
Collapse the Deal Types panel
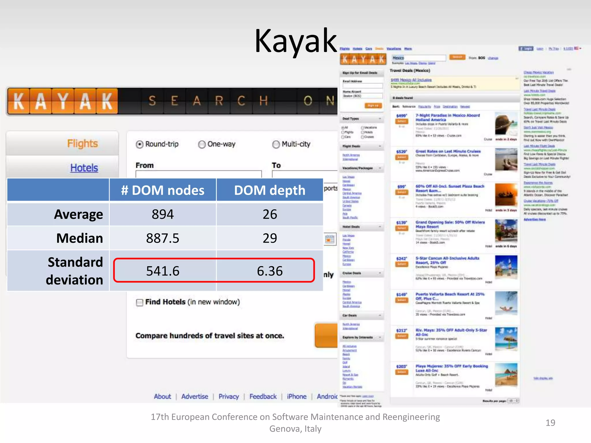point(380,119)
